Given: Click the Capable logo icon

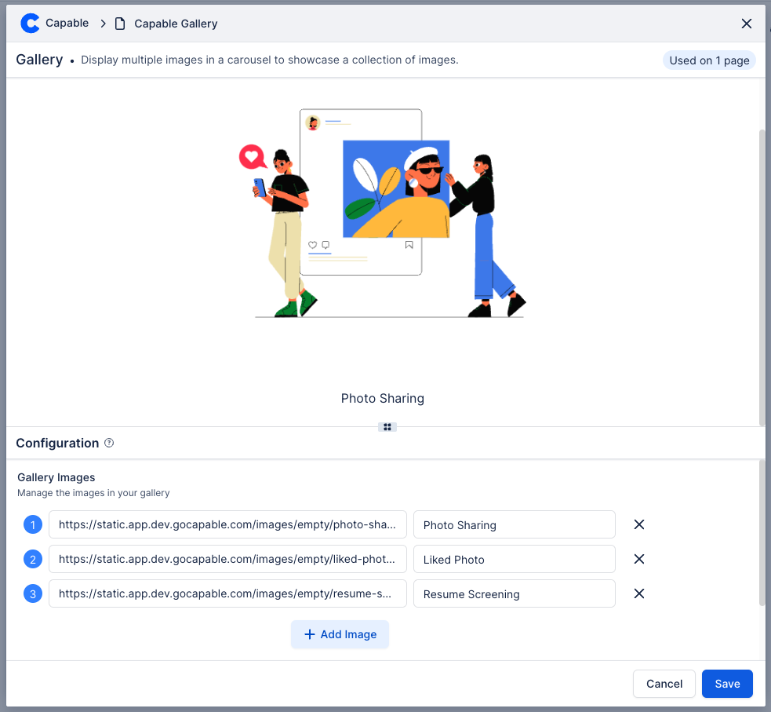Looking at the screenshot, I should click(x=30, y=24).
